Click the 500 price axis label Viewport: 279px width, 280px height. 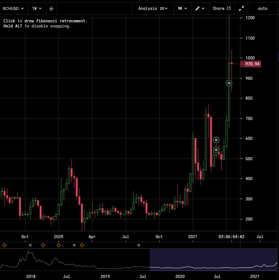[249, 159]
